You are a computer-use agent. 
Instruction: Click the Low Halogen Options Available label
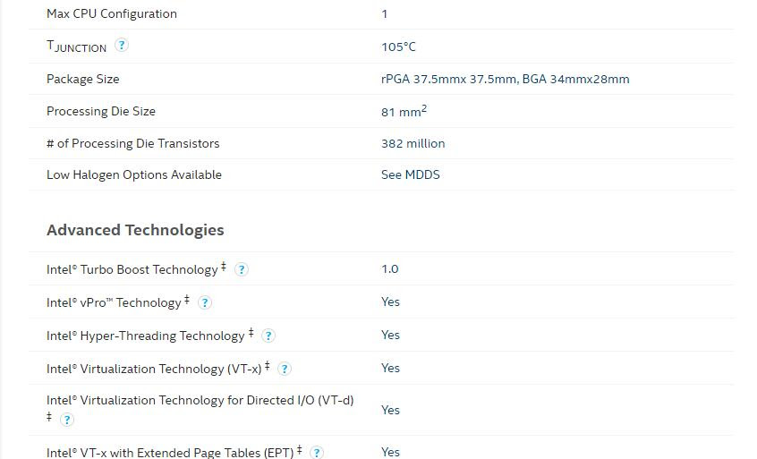pos(133,174)
